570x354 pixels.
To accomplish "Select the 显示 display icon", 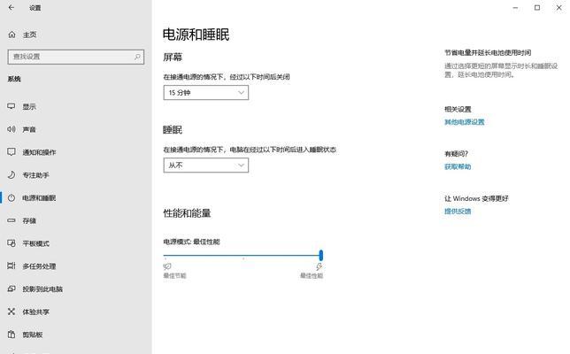I will tap(12, 106).
